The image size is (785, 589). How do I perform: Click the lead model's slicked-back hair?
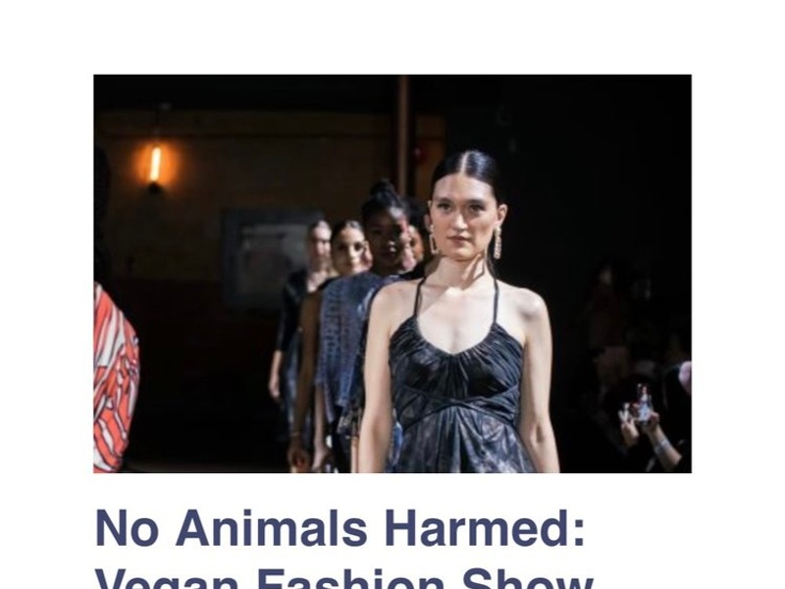465,170
